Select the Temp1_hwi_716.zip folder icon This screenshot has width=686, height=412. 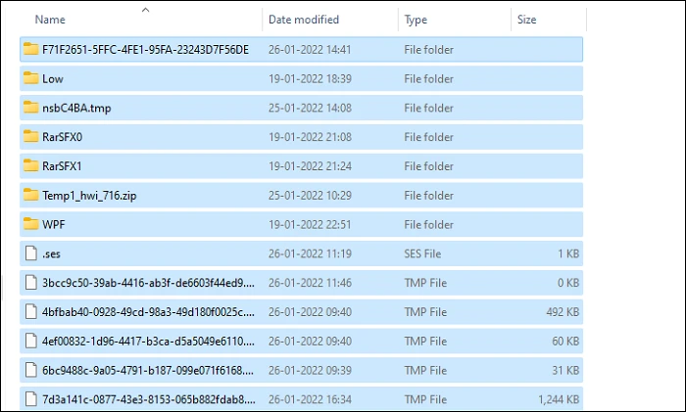[x=30, y=195]
